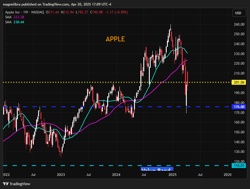250x189 pixels.
Task: Click the blue 176.00 price label
Action: [239, 107]
